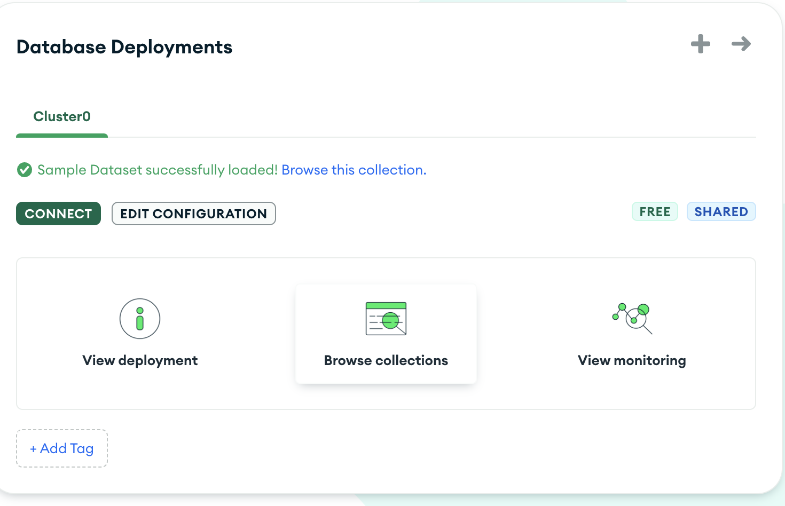This screenshot has height=506, width=785.
Task: Open EDIT CONFIGURATION for the cluster
Action: [x=193, y=214]
